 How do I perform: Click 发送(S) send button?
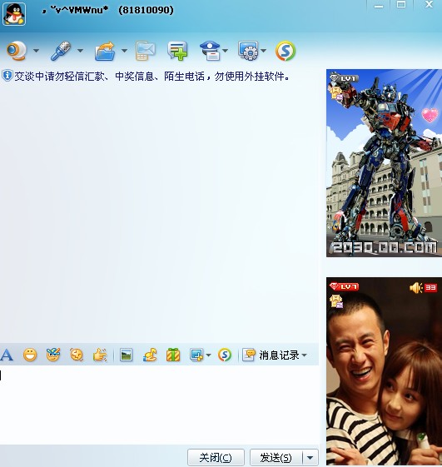276,458
